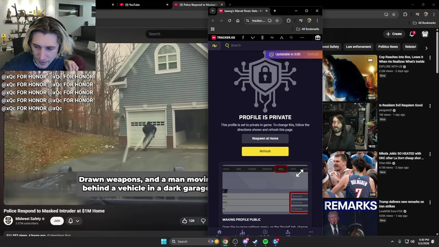Click Join on Midwest Safety channel

57,221
